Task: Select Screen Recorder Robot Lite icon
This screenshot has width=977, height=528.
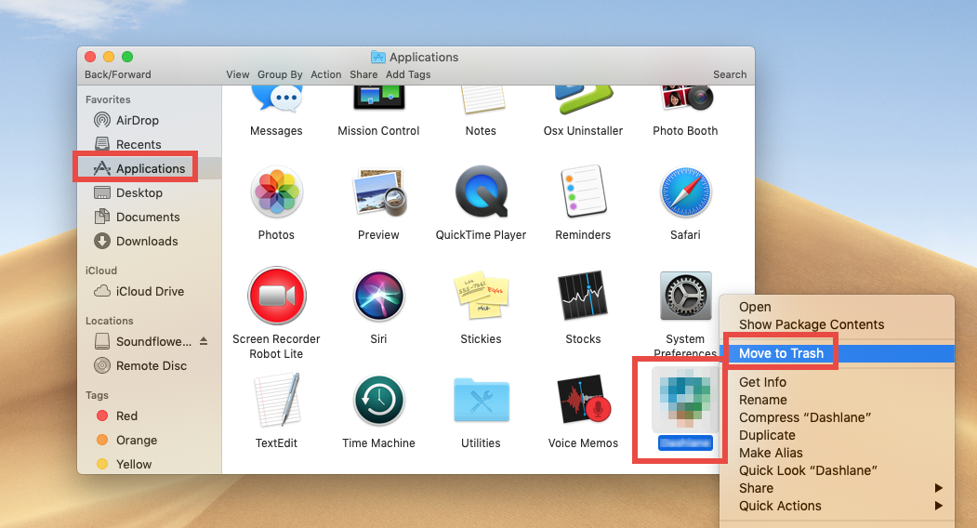Action: coord(276,297)
